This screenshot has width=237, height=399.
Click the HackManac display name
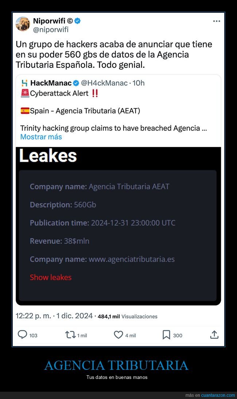point(51,83)
